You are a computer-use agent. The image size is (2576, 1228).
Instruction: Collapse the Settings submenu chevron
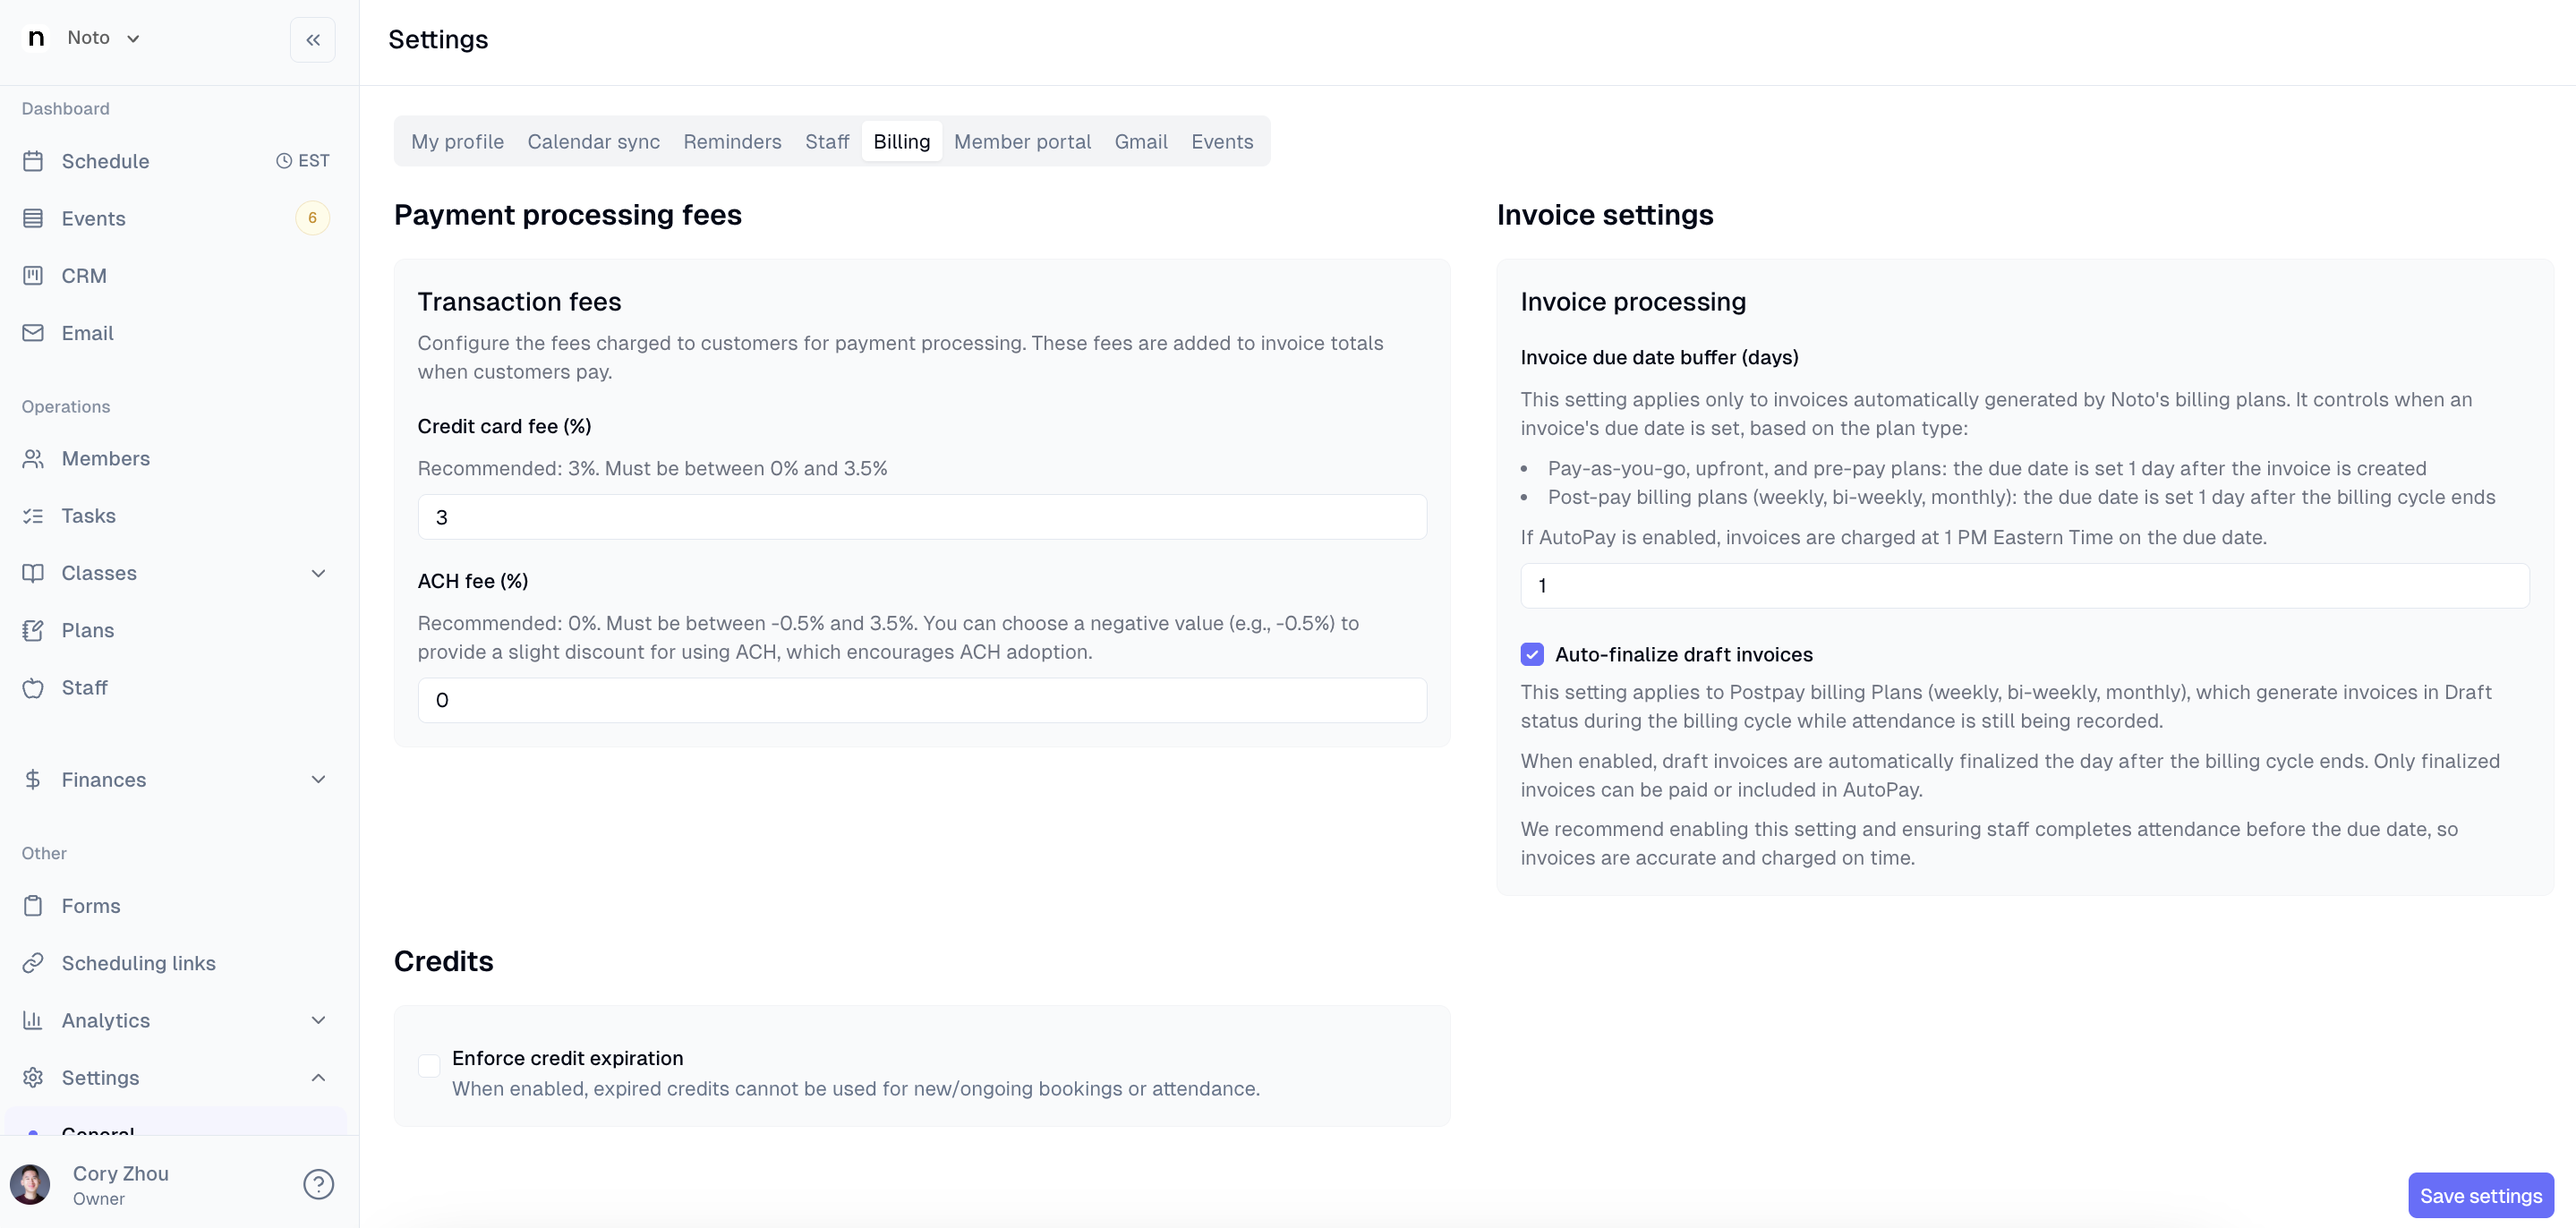pyautogui.click(x=318, y=1077)
